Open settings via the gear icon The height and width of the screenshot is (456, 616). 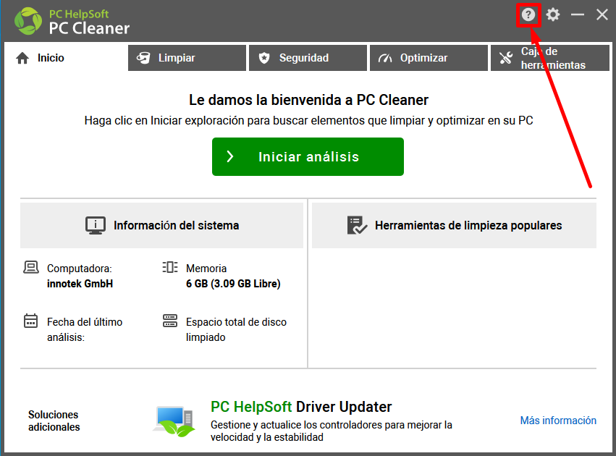pos(553,15)
